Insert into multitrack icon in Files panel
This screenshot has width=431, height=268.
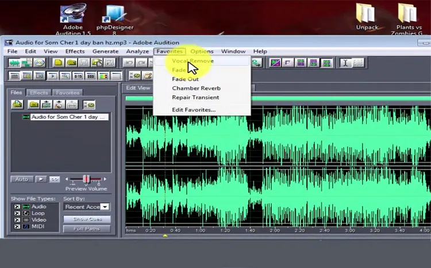click(x=47, y=105)
